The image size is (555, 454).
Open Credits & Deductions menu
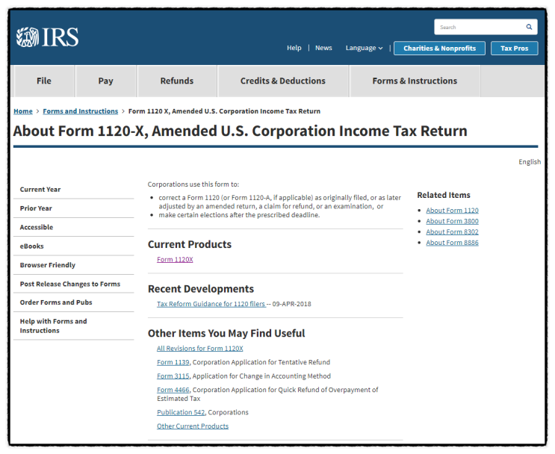(283, 81)
